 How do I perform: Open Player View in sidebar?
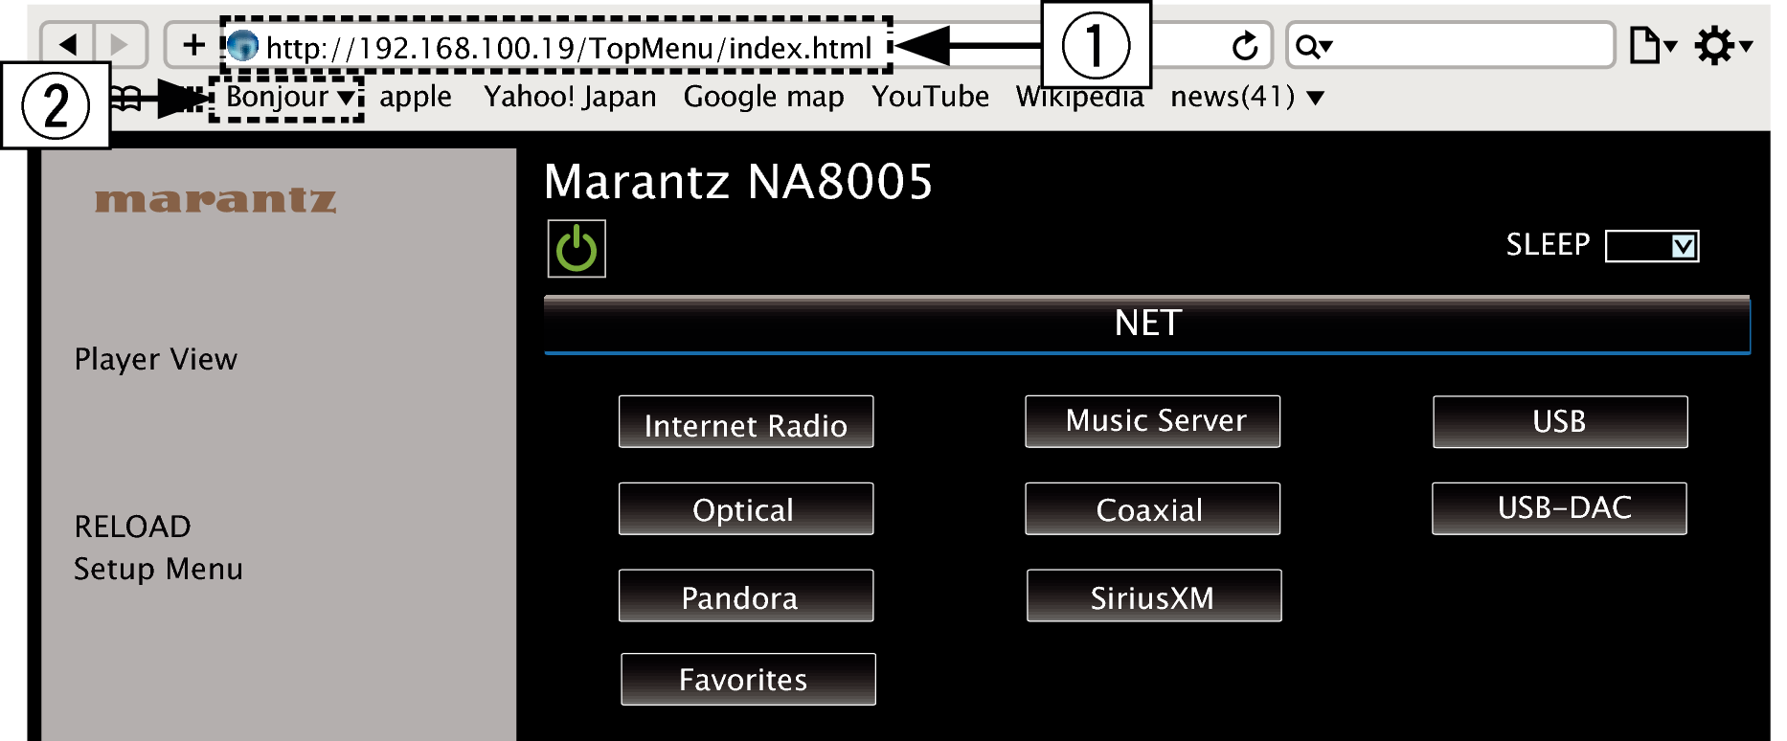155,359
